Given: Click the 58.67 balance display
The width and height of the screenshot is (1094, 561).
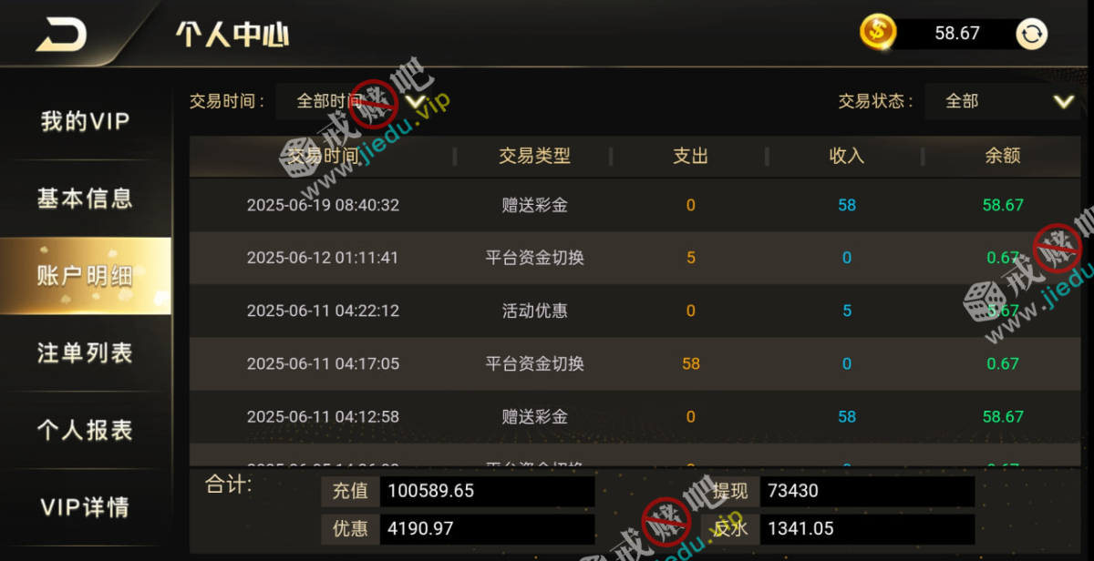Looking at the screenshot, I should tap(957, 34).
